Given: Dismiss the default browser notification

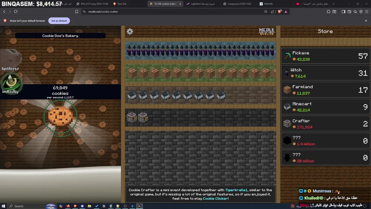Looking at the screenshot, I should pos(366,21).
